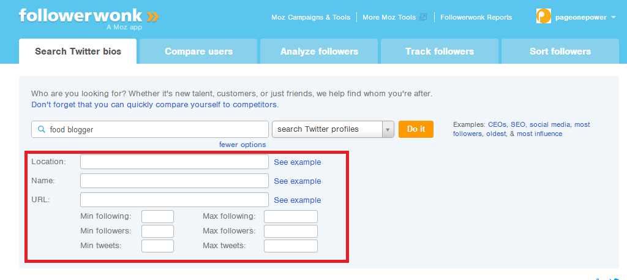Focus the Location input field
627x280 pixels.
coord(175,162)
